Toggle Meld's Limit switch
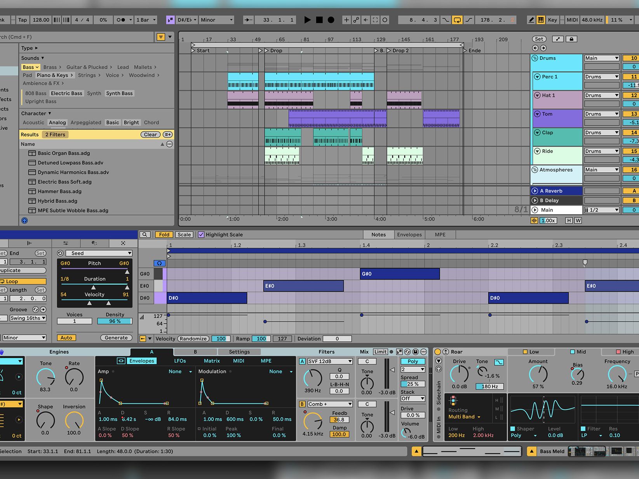The height and width of the screenshot is (479, 639). pos(380,352)
